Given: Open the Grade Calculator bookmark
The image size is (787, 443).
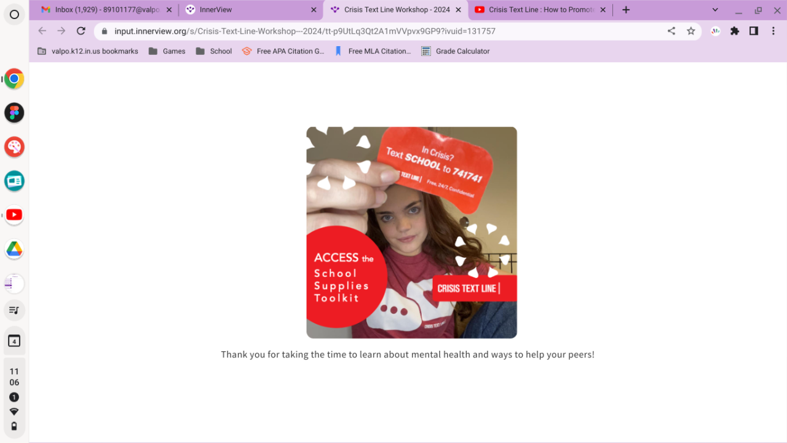Looking at the screenshot, I should tap(455, 51).
